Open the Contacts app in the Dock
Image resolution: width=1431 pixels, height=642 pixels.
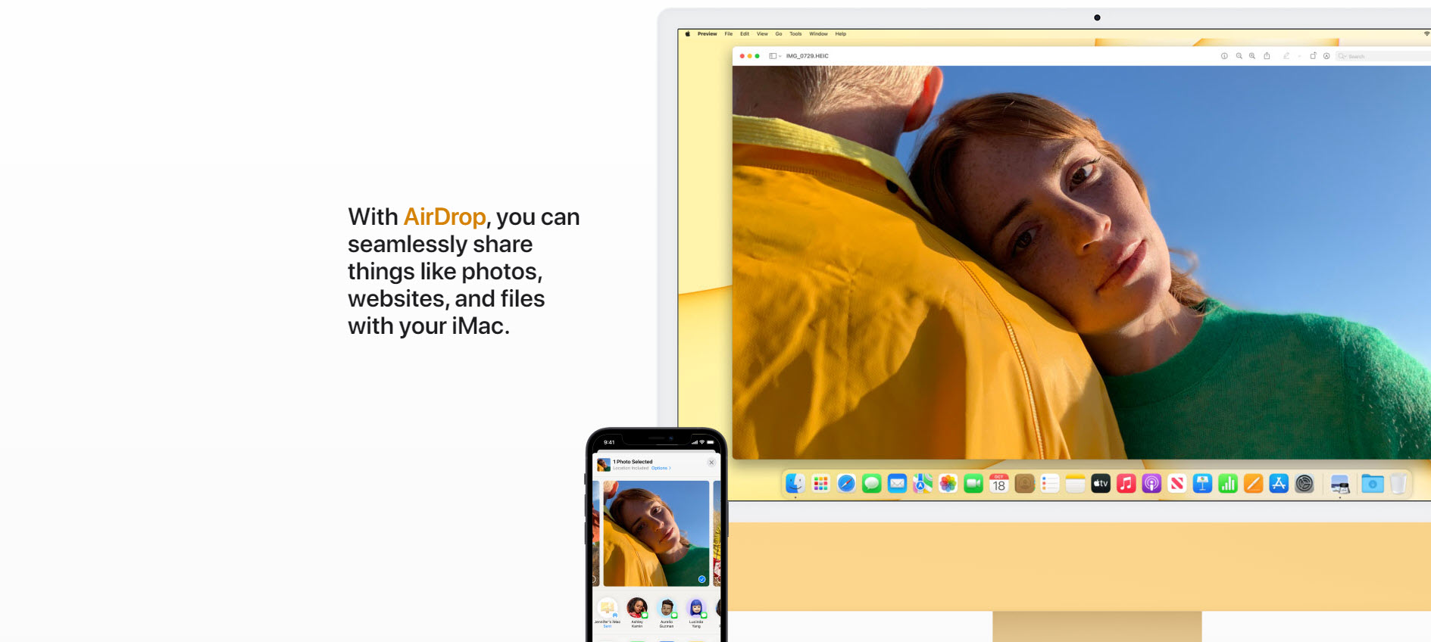tap(1024, 483)
